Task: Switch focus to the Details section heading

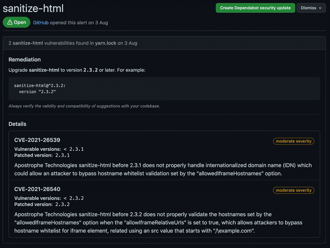Action: click(x=17, y=124)
